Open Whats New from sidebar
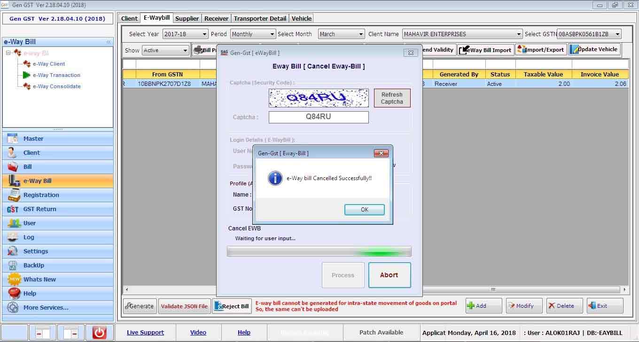Screen dimensions: 639x342 click(39, 280)
